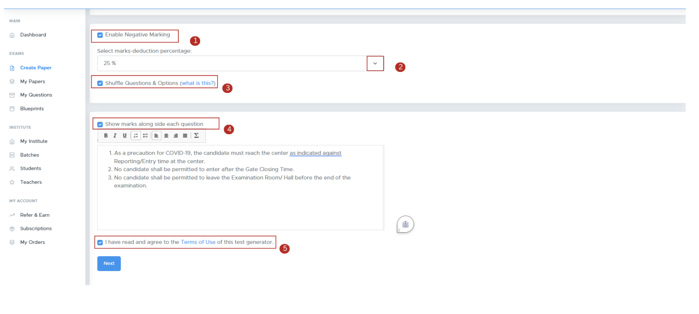The image size is (699, 314).
Task: Toggle underline formatting in editor
Action: [125, 136]
